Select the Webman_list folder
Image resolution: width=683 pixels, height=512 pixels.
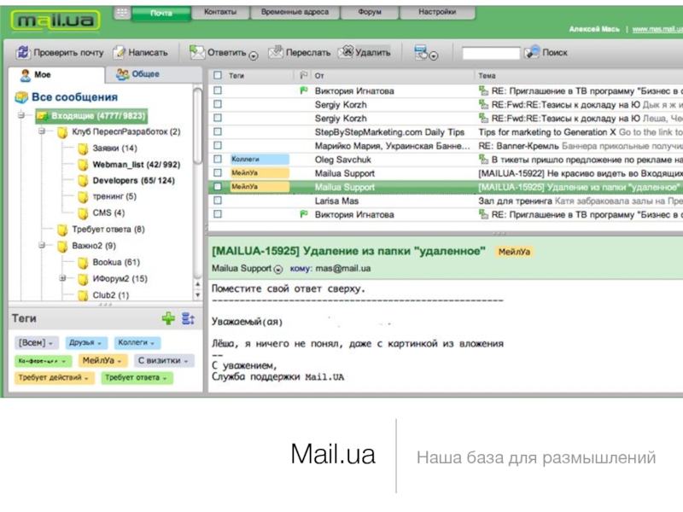[137, 165]
